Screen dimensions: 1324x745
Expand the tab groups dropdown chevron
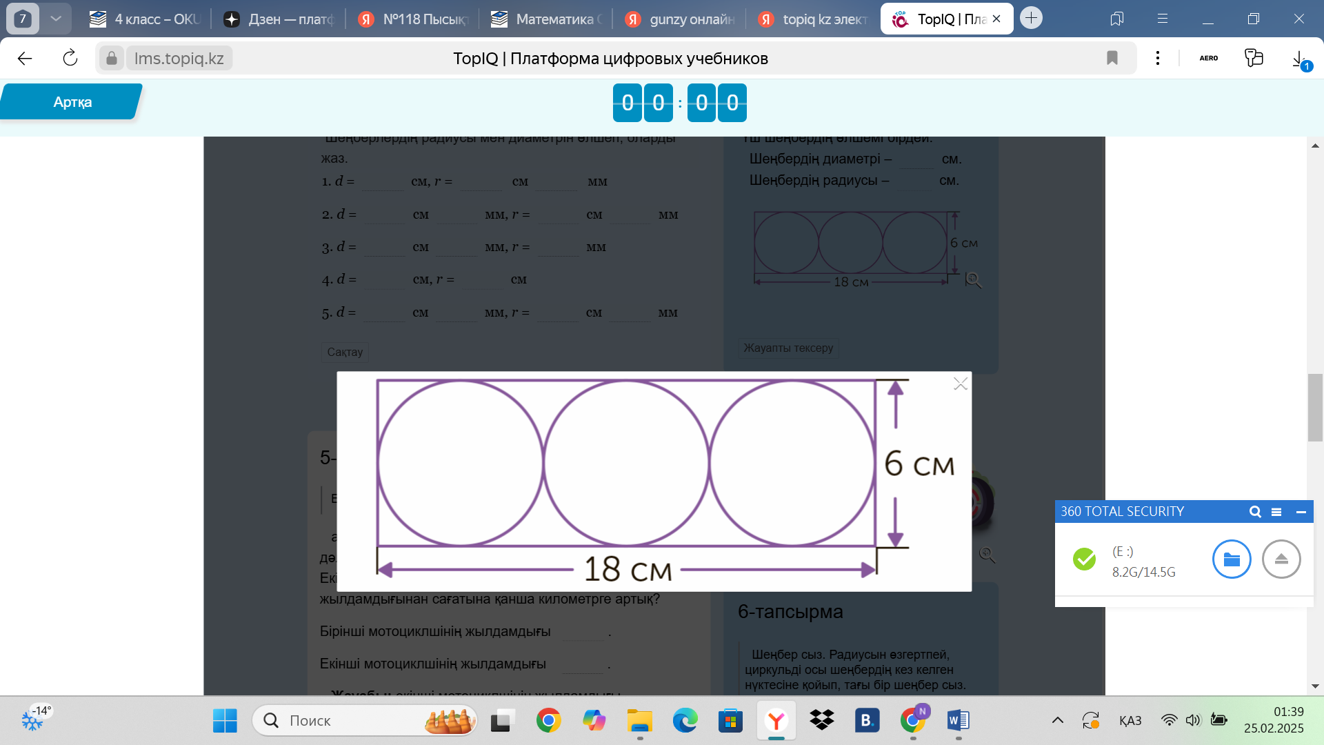tap(56, 19)
